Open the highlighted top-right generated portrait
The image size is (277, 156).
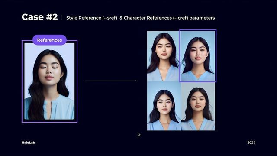click(x=198, y=56)
